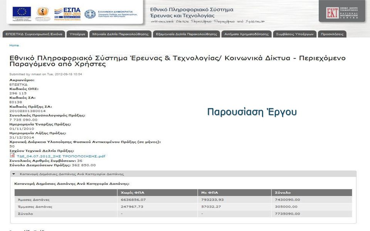Click value 247967,73 in table
Screen dimensions: 370x231
[x=132, y=207]
